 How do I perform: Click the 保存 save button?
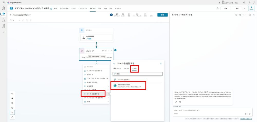coord(162,15)
